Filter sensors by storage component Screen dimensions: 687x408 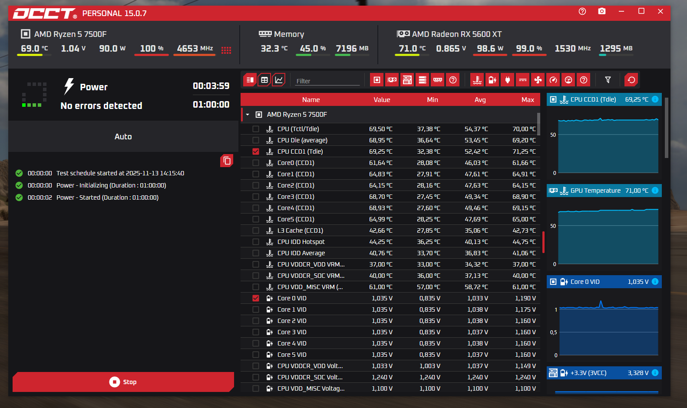click(x=423, y=80)
